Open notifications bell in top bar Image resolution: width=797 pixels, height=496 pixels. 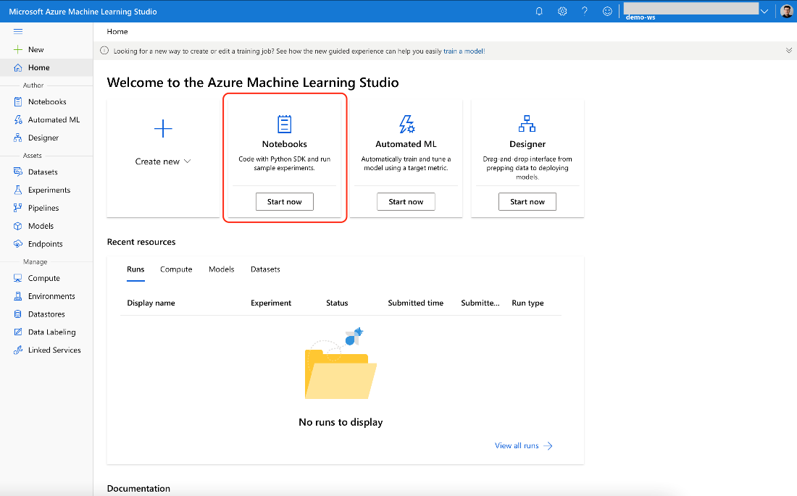[539, 11]
